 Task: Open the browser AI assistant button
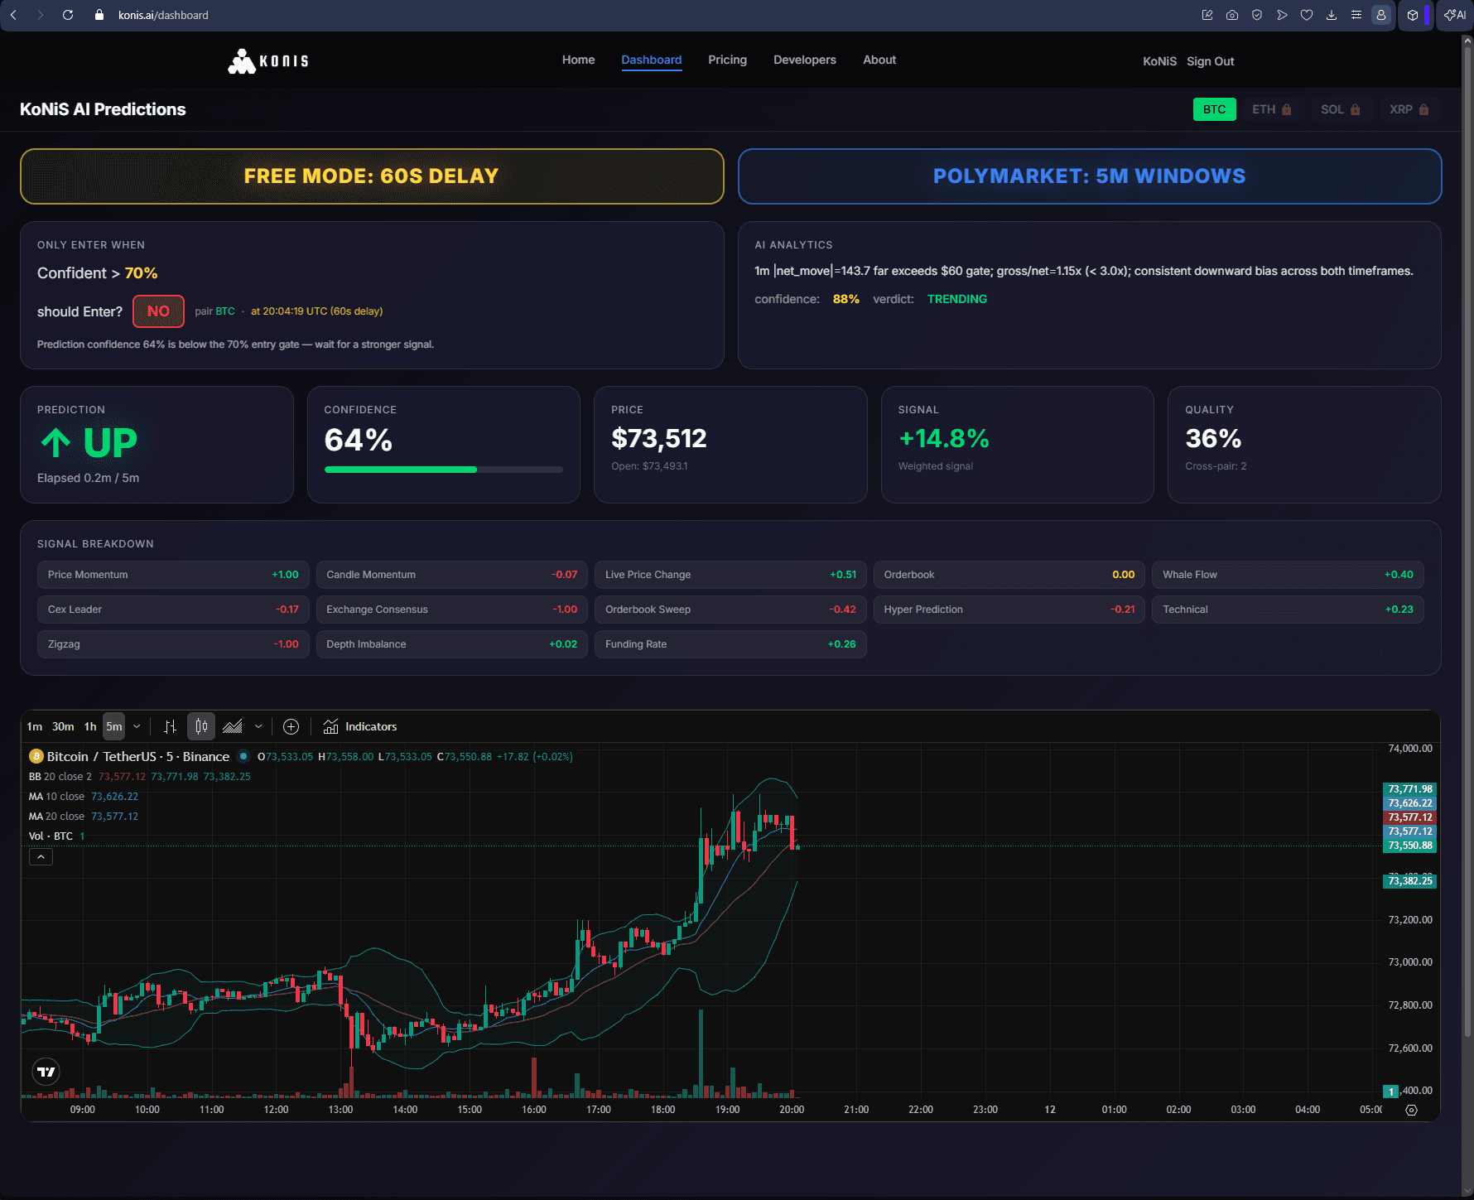[x=1455, y=15]
